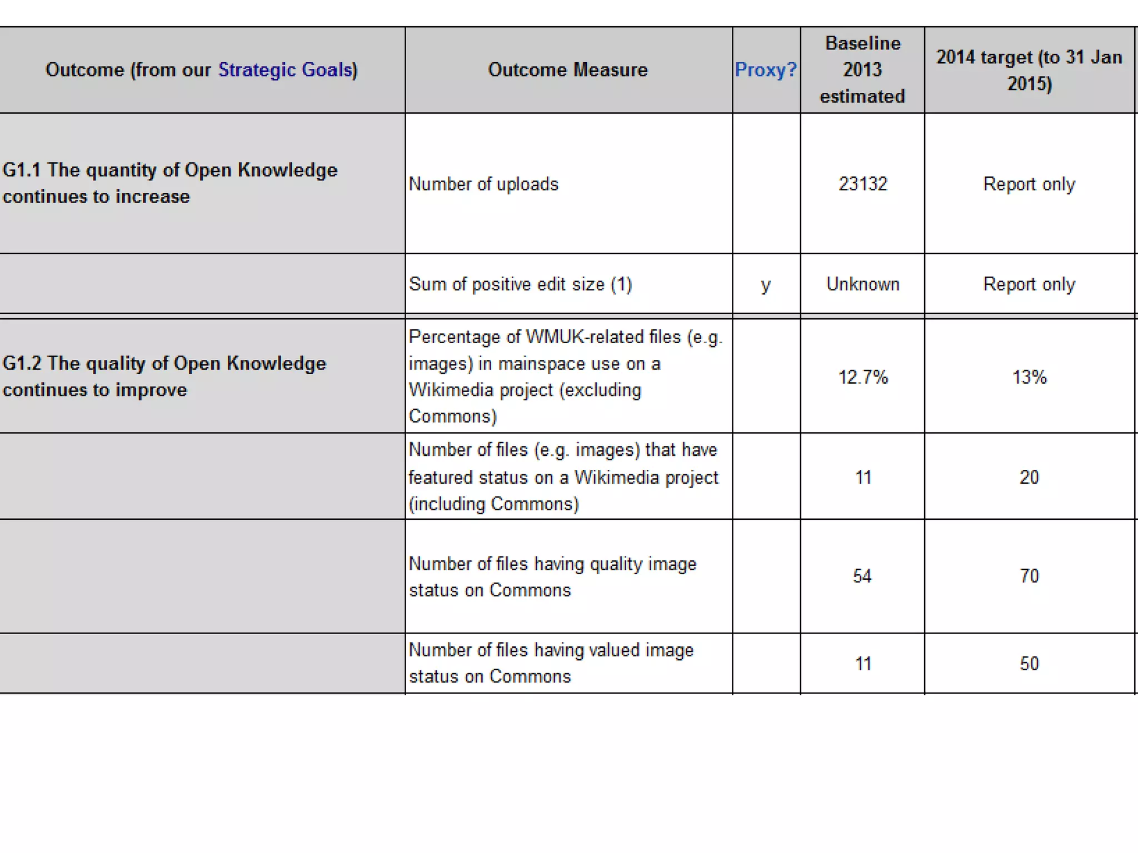Select the 23132 baseline value
This screenshot has height=853, width=1138.
tap(862, 184)
